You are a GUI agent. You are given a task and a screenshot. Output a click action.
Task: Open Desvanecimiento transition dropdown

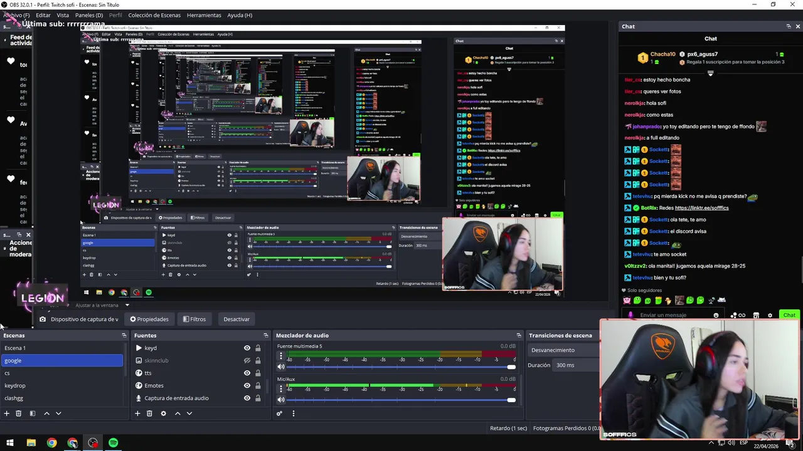pos(563,350)
